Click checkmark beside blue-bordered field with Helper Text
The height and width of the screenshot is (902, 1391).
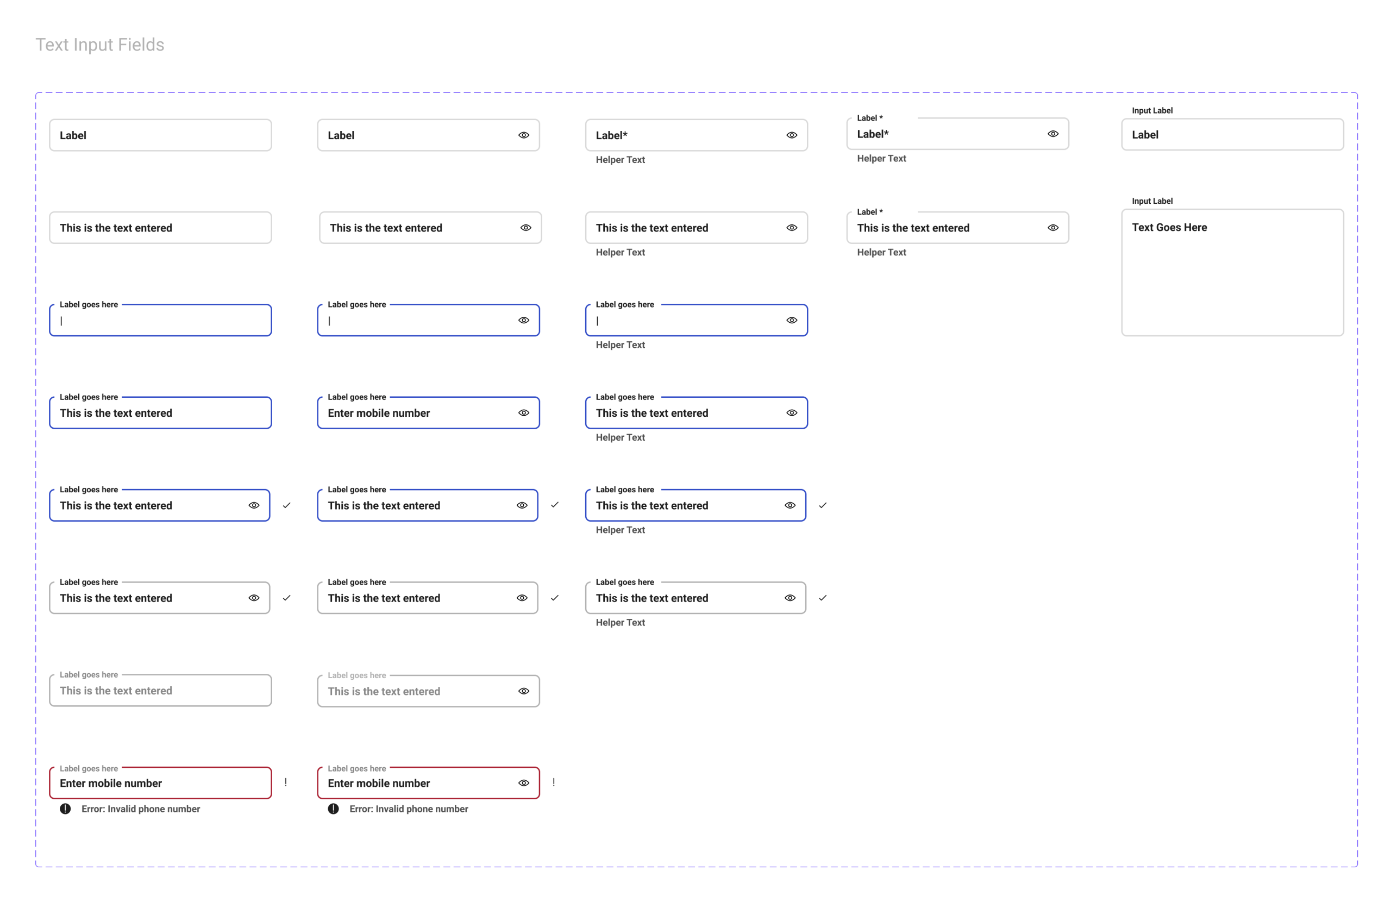822,505
